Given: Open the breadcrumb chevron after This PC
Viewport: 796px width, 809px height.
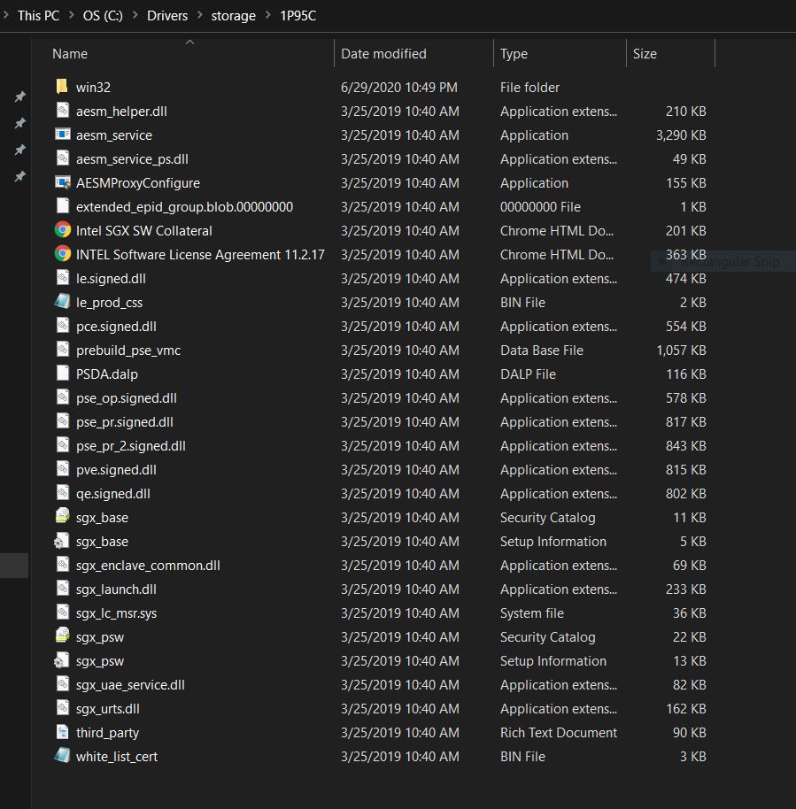Looking at the screenshot, I should pos(72,15).
